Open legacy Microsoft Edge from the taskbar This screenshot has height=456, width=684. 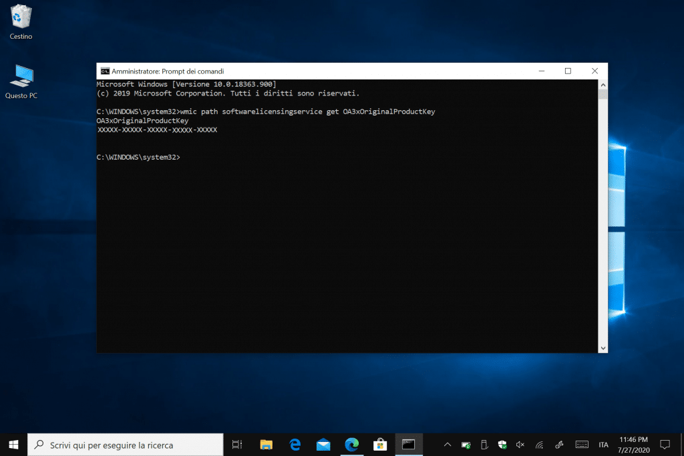coord(295,444)
